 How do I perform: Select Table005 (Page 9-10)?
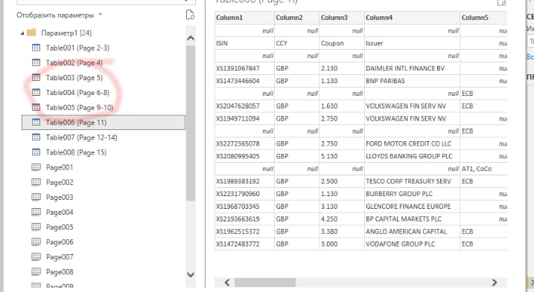tap(80, 108)
